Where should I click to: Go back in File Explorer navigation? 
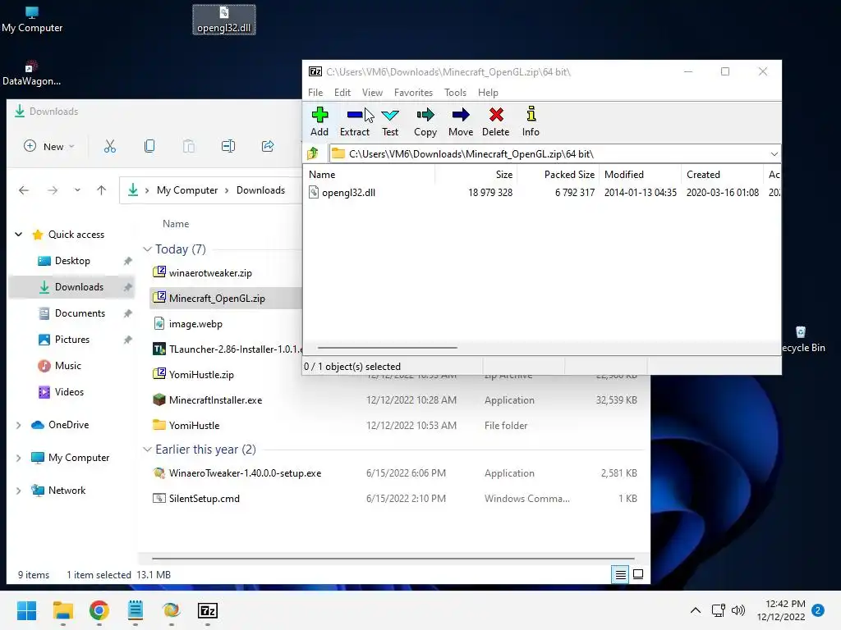pos(24,190)
